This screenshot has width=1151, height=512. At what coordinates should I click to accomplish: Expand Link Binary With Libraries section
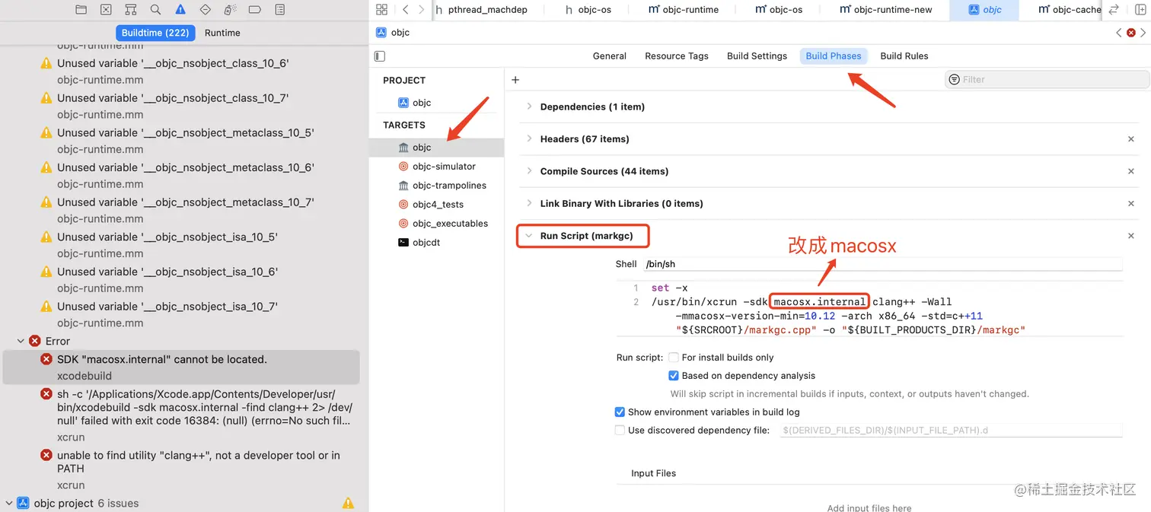coord(529,203)
